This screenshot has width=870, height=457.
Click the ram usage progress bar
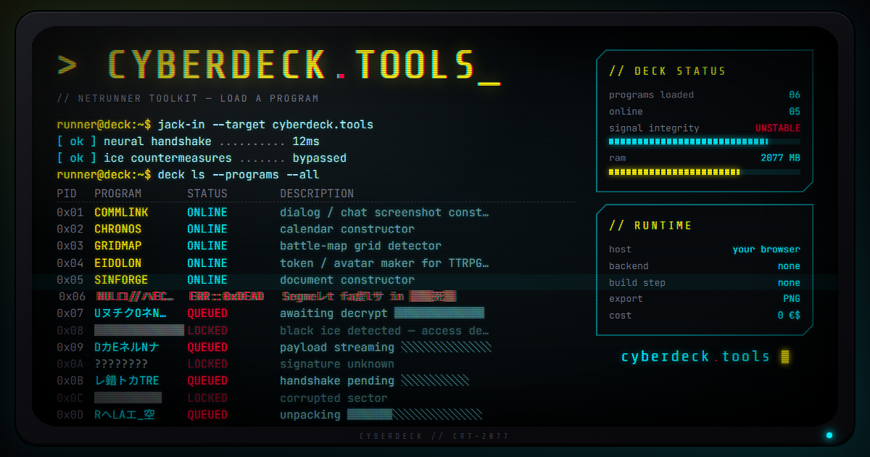point(705,172)
